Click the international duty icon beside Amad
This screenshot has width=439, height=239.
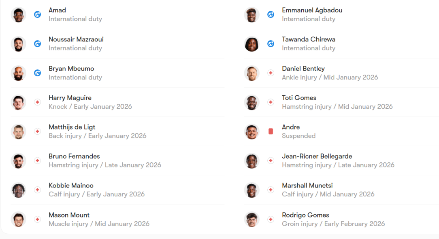(37, 15)
